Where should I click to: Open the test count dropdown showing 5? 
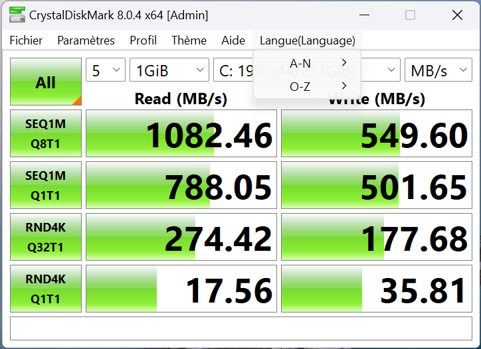click(x=106, y=70)
